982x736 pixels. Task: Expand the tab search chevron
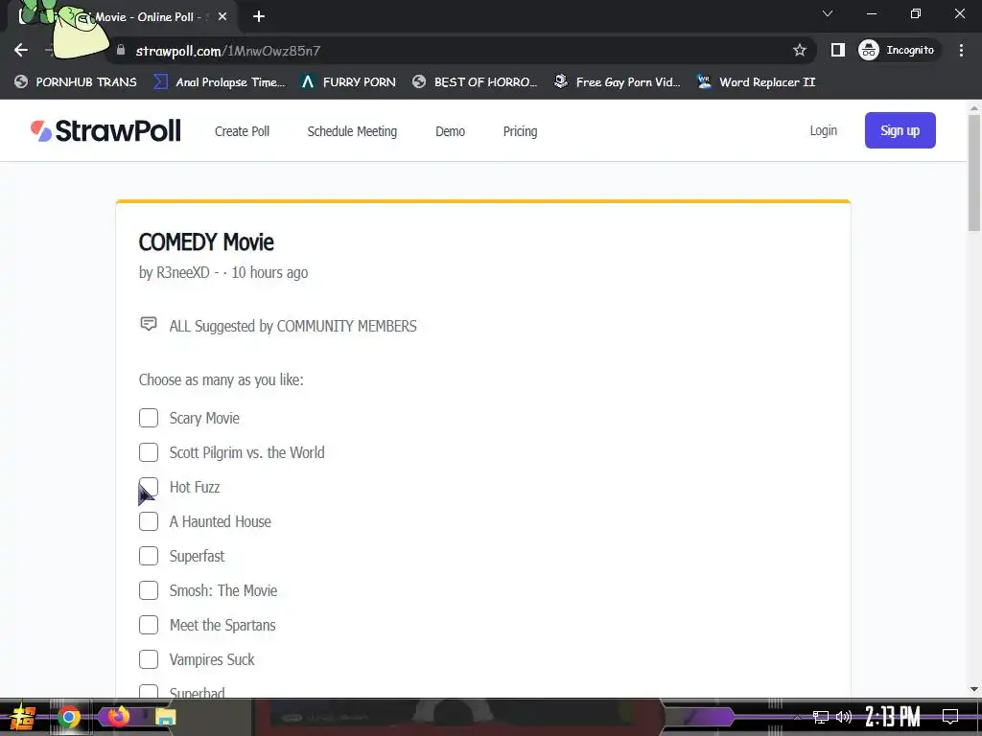point(828,13)
